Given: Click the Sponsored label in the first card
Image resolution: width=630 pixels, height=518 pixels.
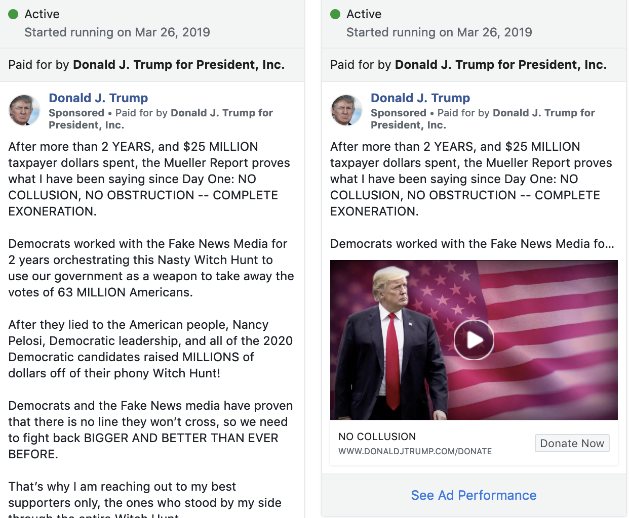Looking at the screenshot, I should 76,113.
